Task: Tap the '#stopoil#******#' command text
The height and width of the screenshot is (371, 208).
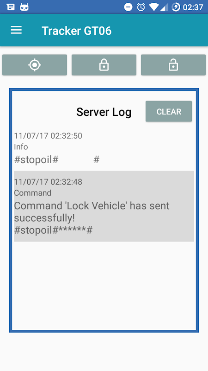Action: [x=53, y=230]
